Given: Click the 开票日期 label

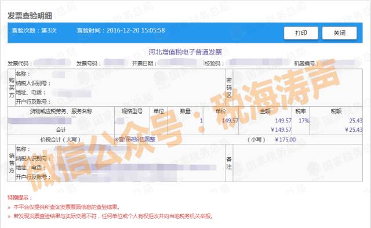Looking at the screenshot, I should pos(144,63).
